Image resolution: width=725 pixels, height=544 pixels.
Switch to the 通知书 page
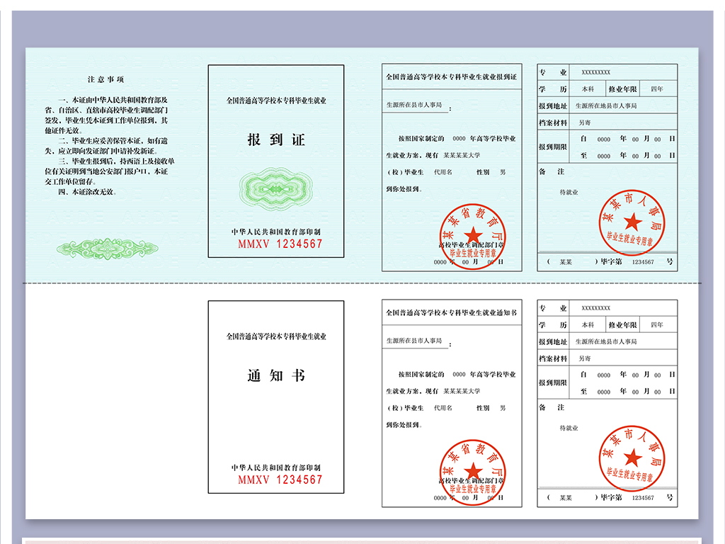tap(275, 375)
